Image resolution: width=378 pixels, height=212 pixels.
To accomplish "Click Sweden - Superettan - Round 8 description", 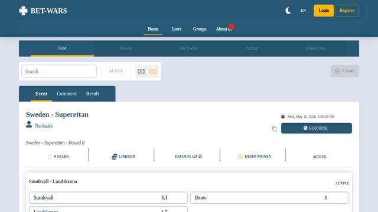I will (55, 143).
